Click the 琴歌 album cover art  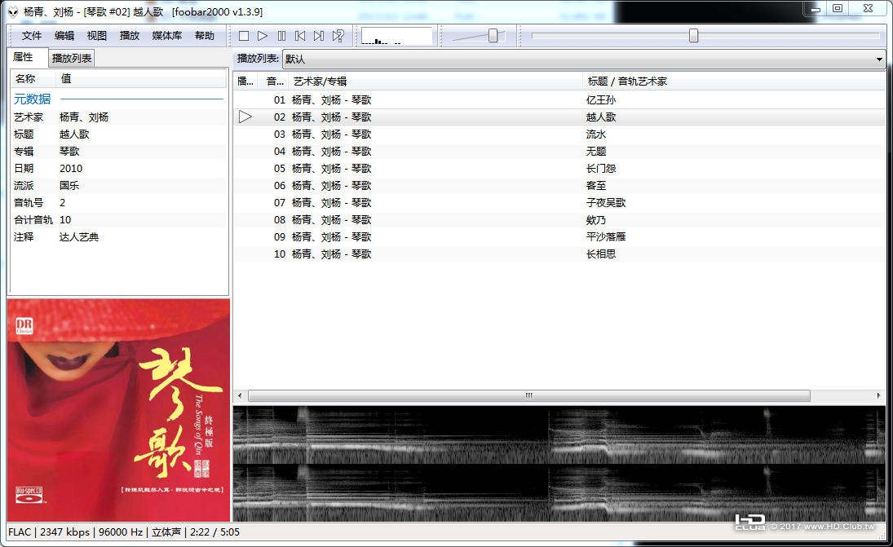(x=118, y=410)
